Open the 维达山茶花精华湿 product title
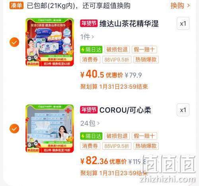This screenshot has height=186, width=199. click(129, 23)
